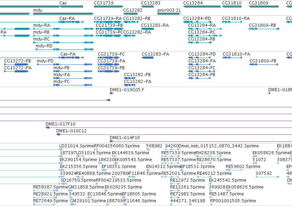Click the CG13283 gene label
The height and width of the screenshot is (206, 292).
151,3
